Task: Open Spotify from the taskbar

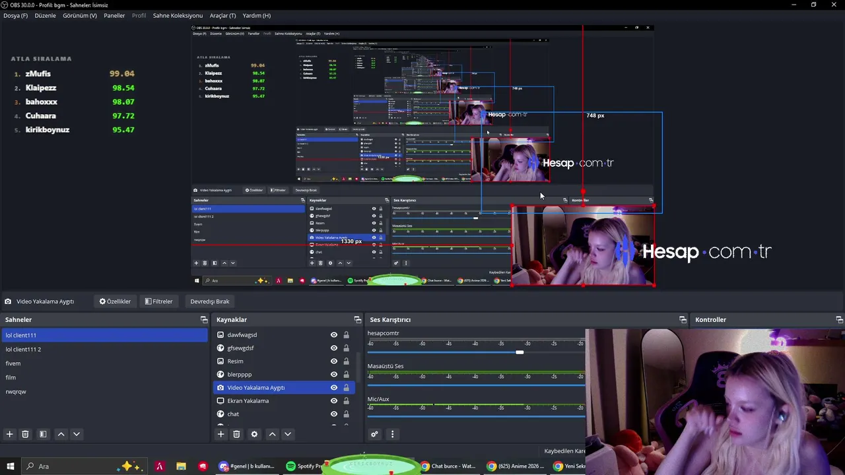Action: pyautogui.click(x=304, y=466)
